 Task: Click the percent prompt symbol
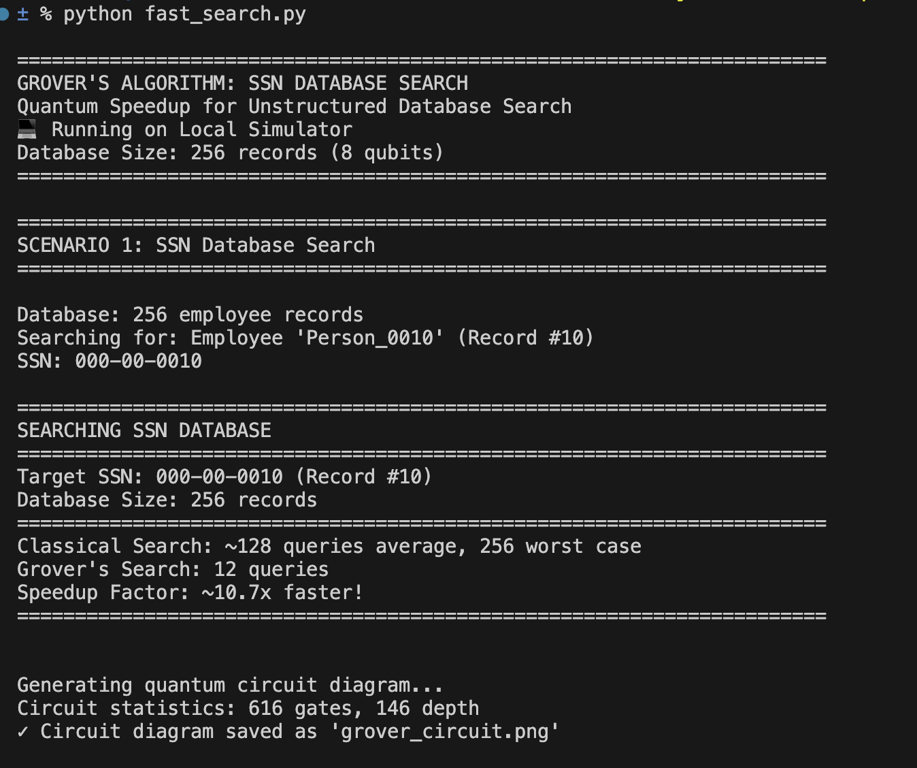coord(46,14)
